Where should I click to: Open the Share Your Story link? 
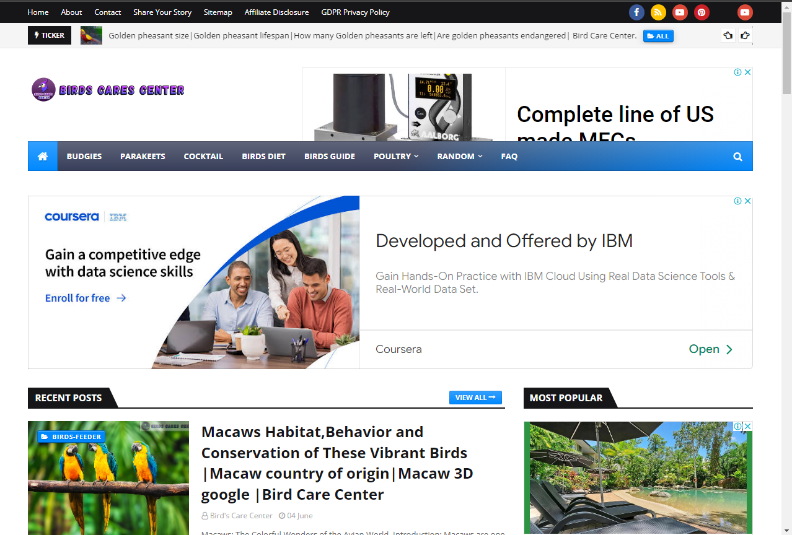[x=162, y=12]
